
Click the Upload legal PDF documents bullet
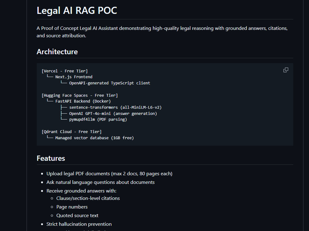click(109, 174)
